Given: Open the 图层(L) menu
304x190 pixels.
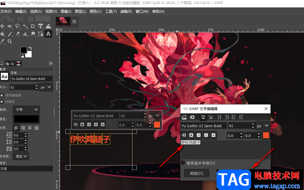Looking at the screenshot, I should pyautogui.click(x=81, y=12).
